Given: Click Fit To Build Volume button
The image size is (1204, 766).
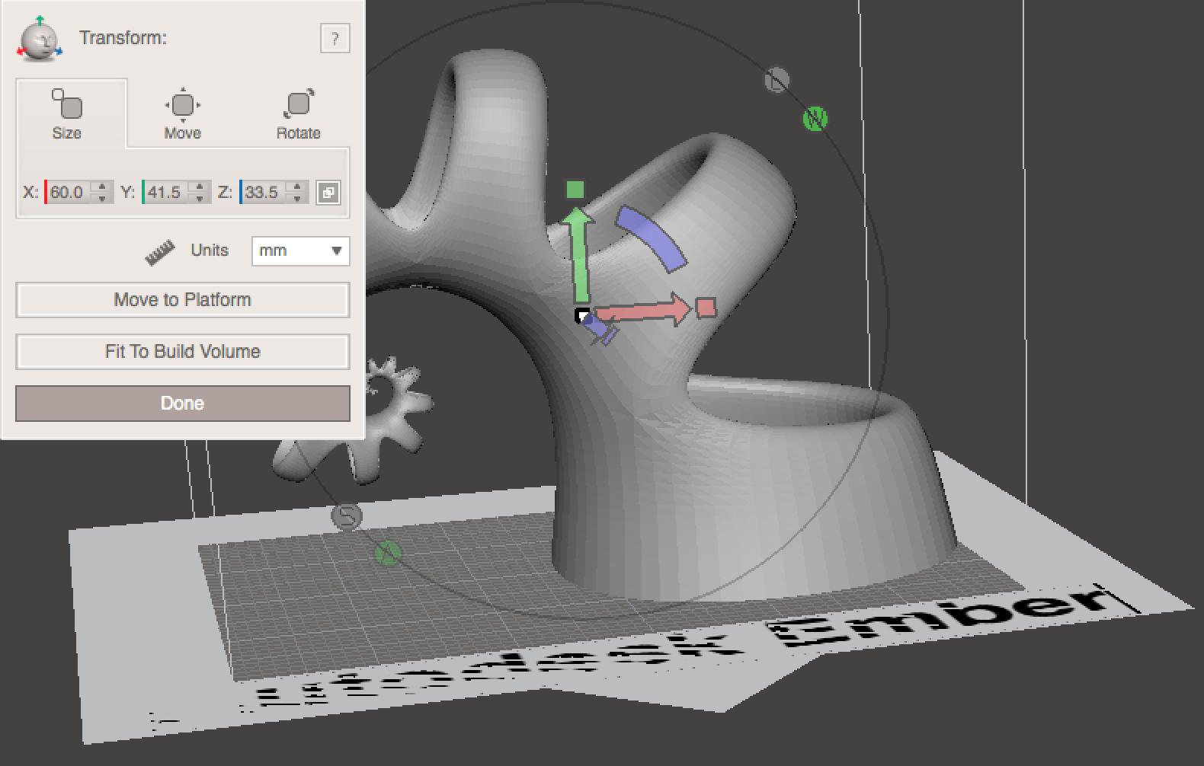Looking at the screenshot, I should 183,352.
